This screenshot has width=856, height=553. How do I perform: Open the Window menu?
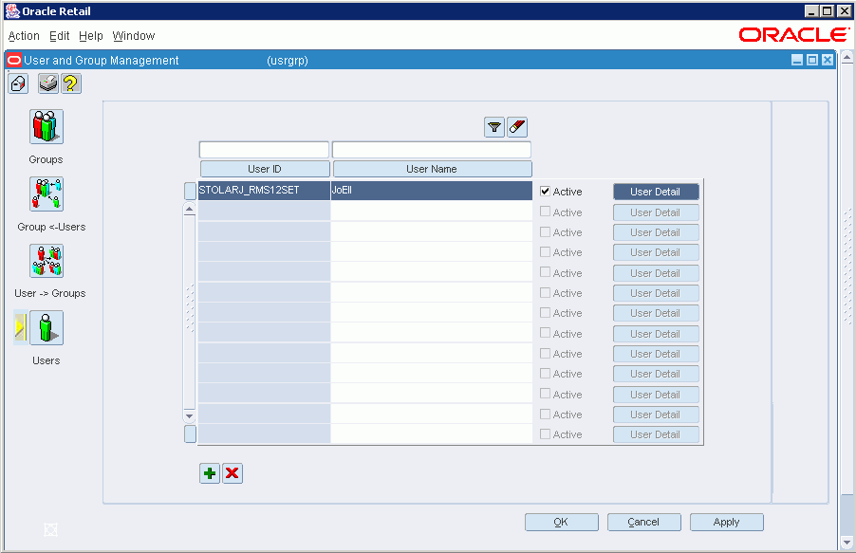(134, 36)
